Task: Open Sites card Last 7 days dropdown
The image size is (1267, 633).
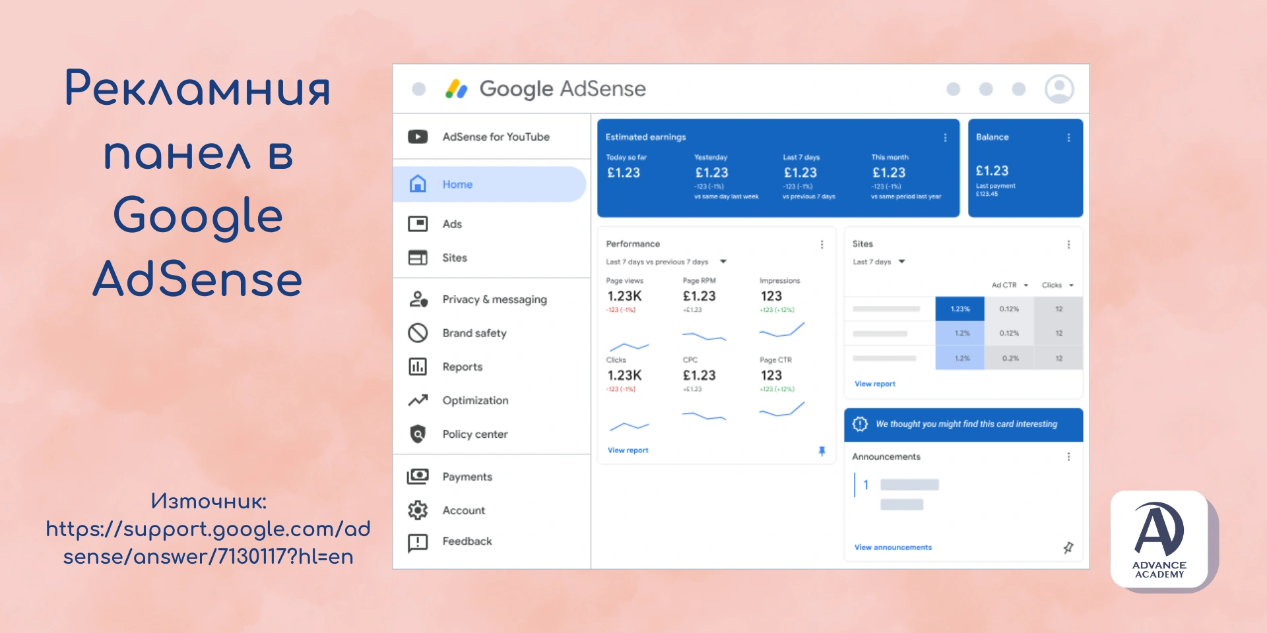Action: pos(902,262)
